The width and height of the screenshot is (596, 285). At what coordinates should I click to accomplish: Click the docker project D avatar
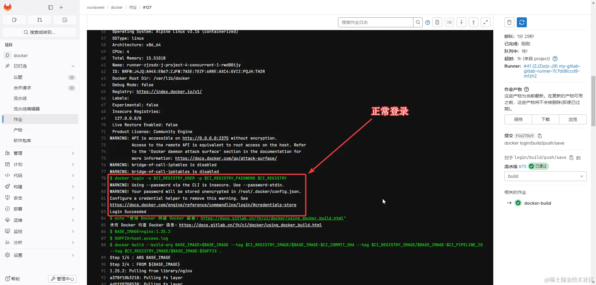[x=7, y=55]
